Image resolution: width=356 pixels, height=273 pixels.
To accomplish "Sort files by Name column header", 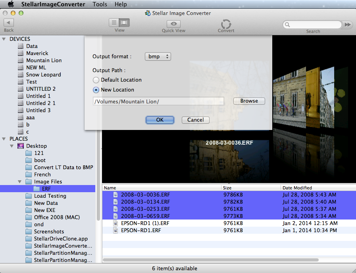I will coord(162,188).
